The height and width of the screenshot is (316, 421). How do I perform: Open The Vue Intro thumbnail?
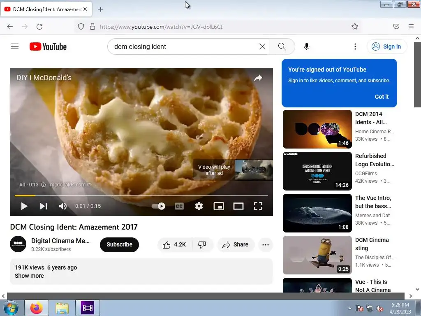pyautogui.click(x=317, y=213)
